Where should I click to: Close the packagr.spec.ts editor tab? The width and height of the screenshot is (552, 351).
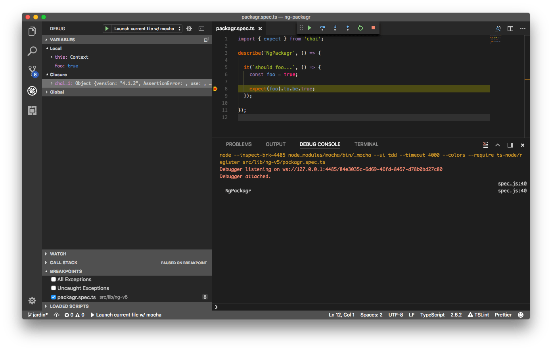[x=260, y=29]
